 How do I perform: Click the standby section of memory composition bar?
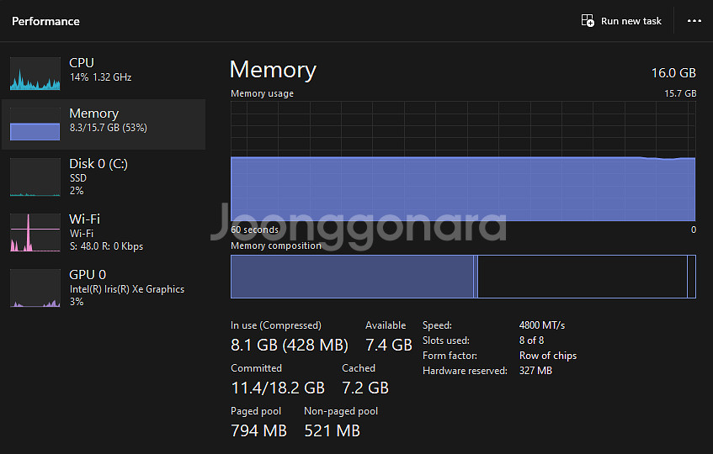pyautogui.click(x=581, y=277)
